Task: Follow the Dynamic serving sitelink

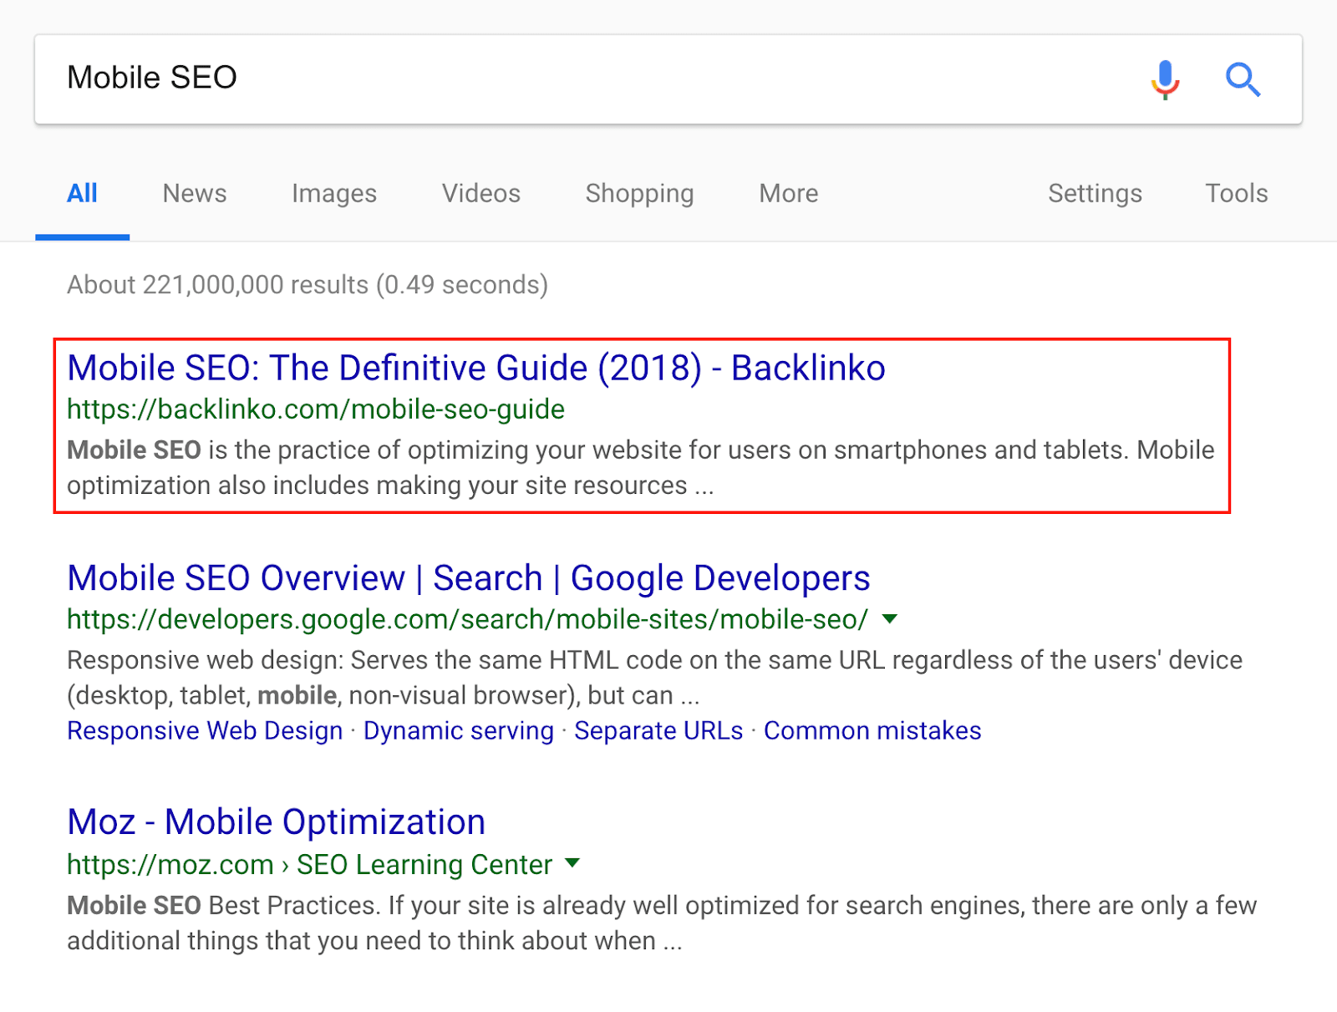Action: point(458,730)
